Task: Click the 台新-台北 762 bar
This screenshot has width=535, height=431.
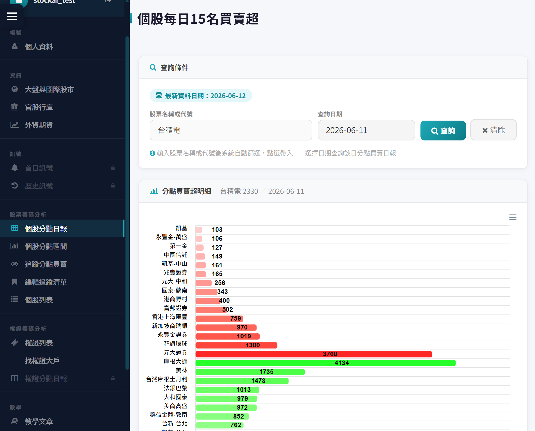Action: pos(219,425)
